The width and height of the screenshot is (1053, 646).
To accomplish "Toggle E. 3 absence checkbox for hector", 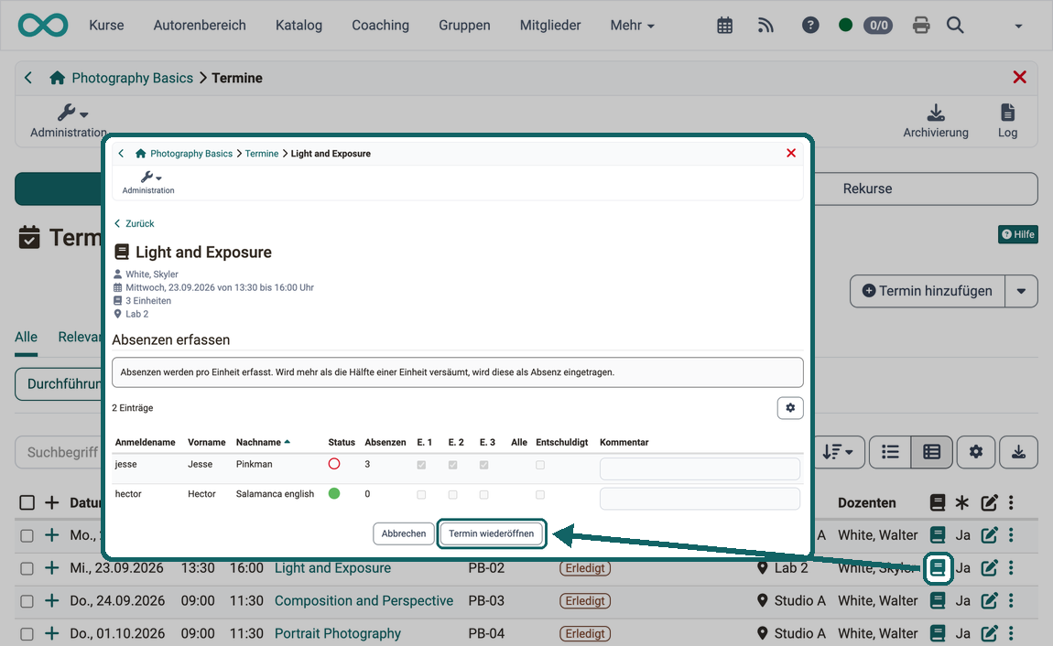I will 483,494.
